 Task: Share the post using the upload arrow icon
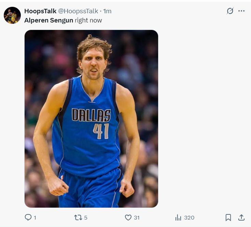click(241, 217)
